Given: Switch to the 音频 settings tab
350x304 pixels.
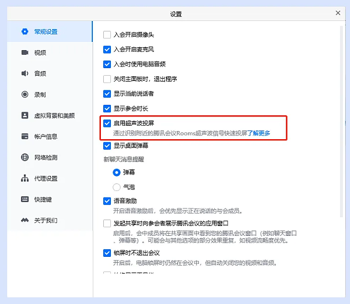Looking at the screenshot, I should pos(50,73).
